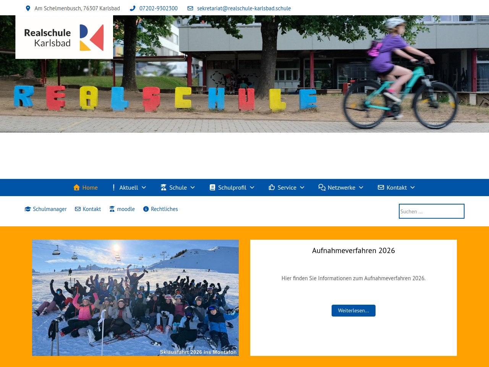Image resolution: width=489 pixels, height=367 pixels.
Task: Click the speech bubbles icon beside Netzwerke
Action: click(x=322, y=187)
